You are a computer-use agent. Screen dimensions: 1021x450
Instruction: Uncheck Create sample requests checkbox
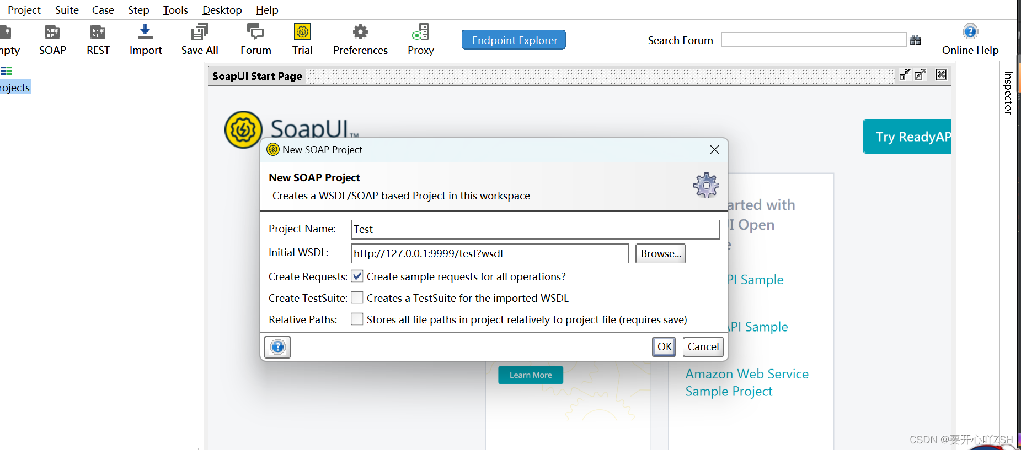[x=357, y=276]
